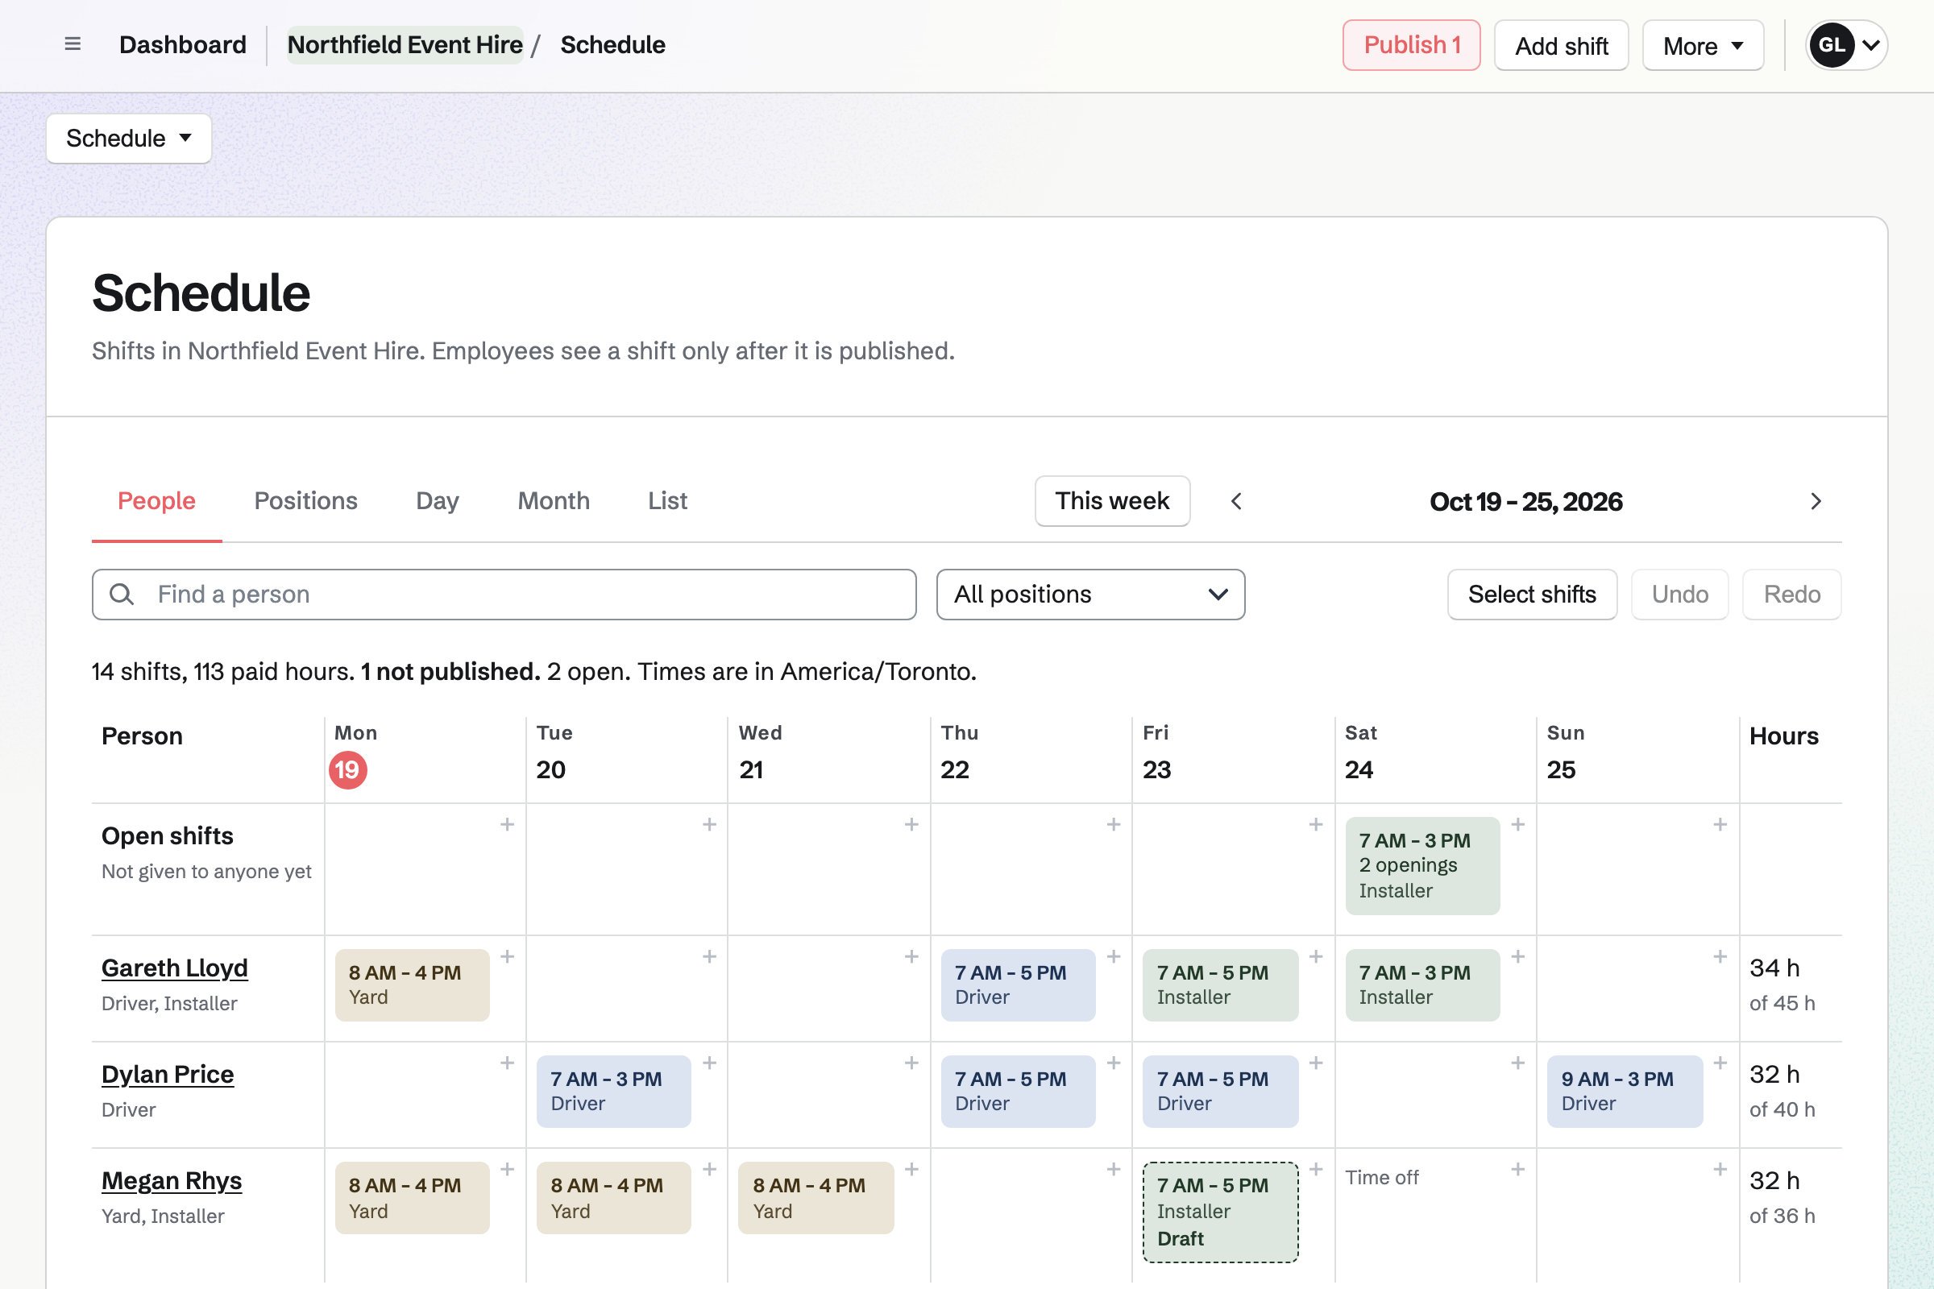
Task: Add shift for Gareth Lloyd on Tuesday
Action: (710, 957)
